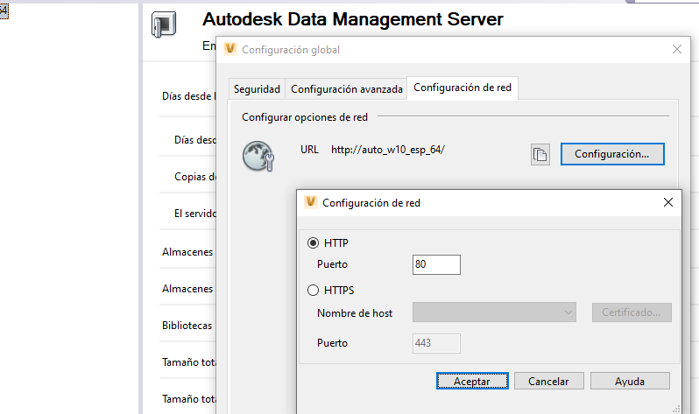Click the Configuración... button
699x414 pixels.
click(612, 154)
